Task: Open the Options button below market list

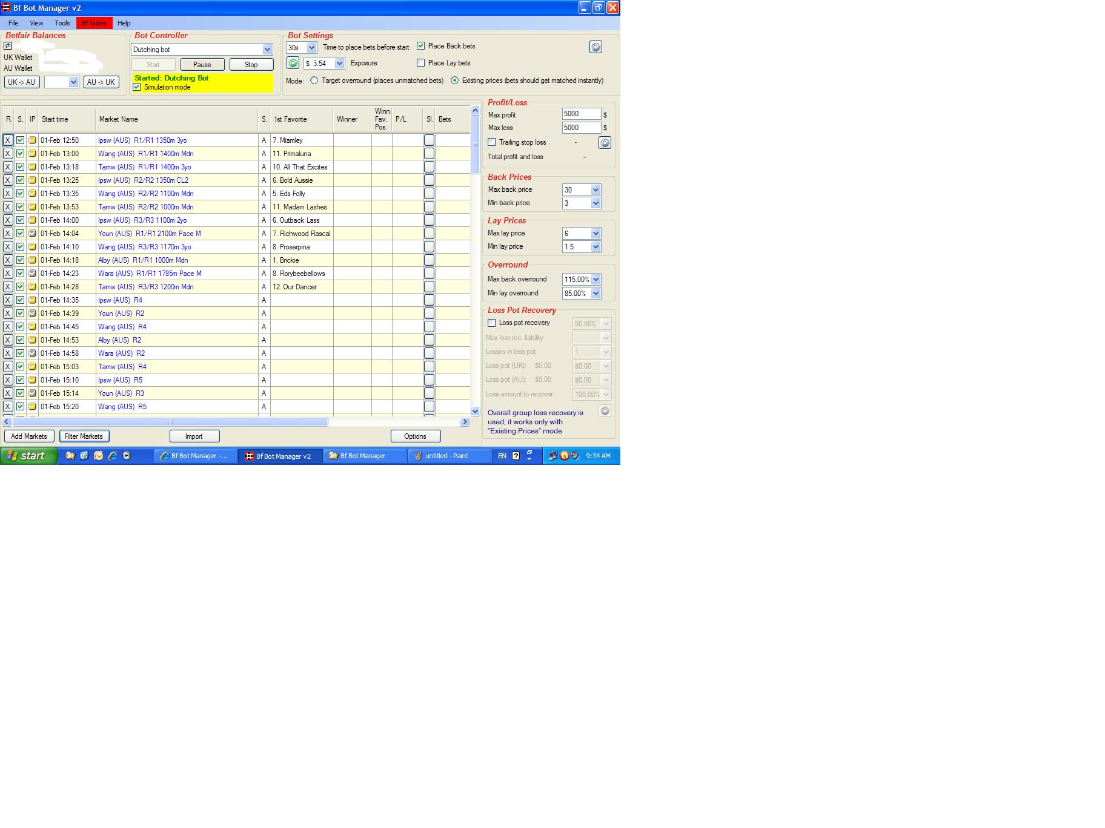Action: [x=416, y=436]
